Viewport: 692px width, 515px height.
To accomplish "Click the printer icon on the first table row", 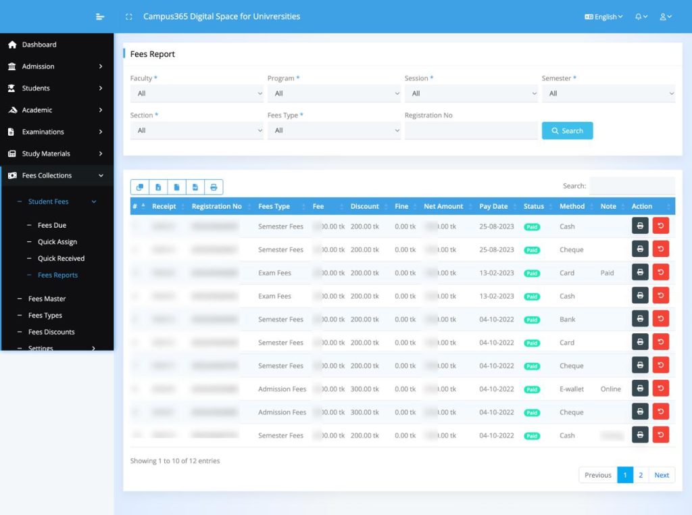I will point(640,226).
